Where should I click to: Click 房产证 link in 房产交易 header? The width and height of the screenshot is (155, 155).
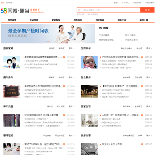pyautogui.click(x=50, y=106)
